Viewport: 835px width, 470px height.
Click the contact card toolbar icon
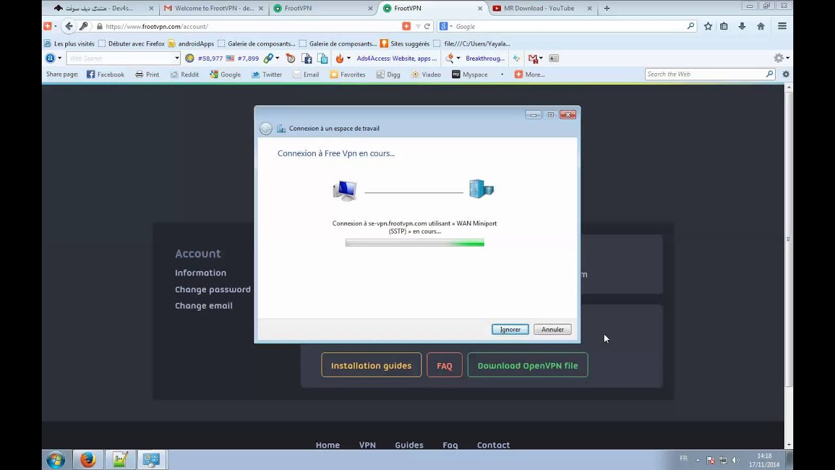point(554,58)
